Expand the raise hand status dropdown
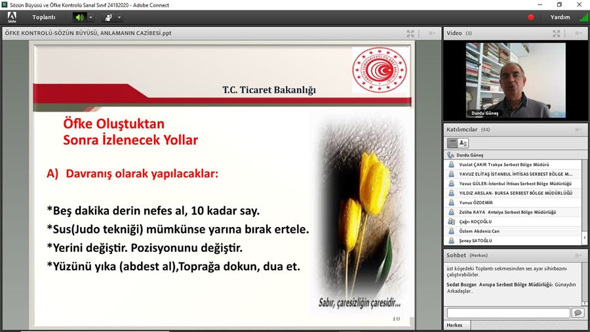Viewport: 590px width, 332px height. 119,18
